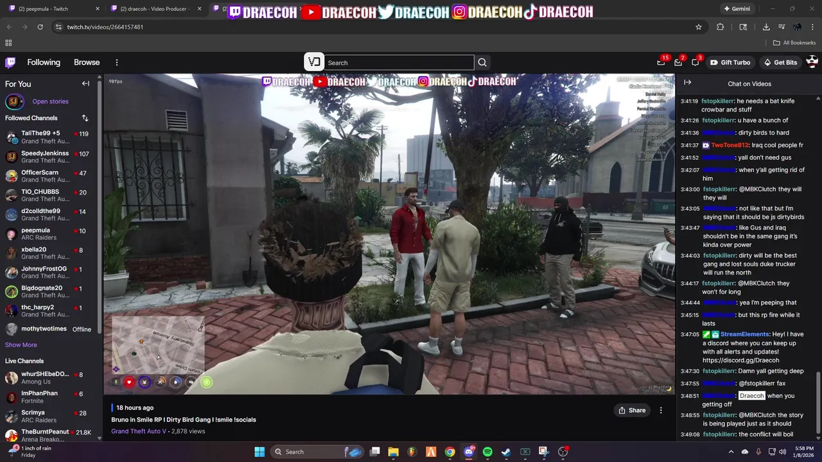Image resolution: width=822 pixels, height=462 pixels.
Task: Open stories avatar under For You
Action: (x=14, y=101)
